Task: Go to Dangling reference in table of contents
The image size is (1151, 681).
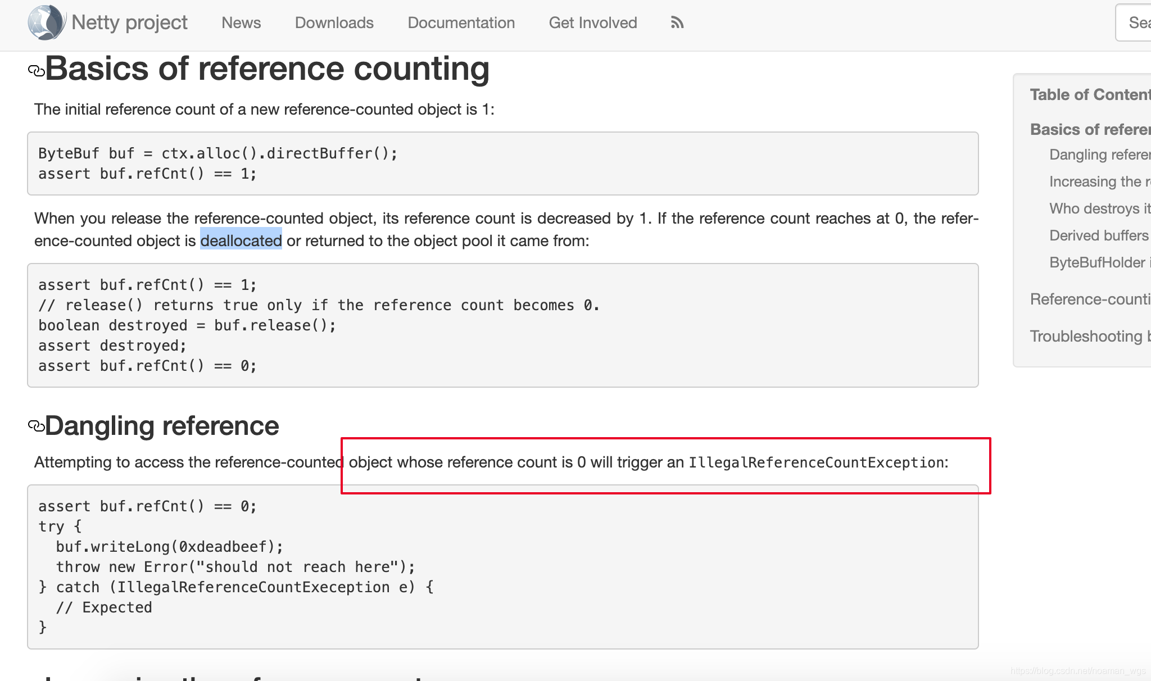Action: point(1099,155)
